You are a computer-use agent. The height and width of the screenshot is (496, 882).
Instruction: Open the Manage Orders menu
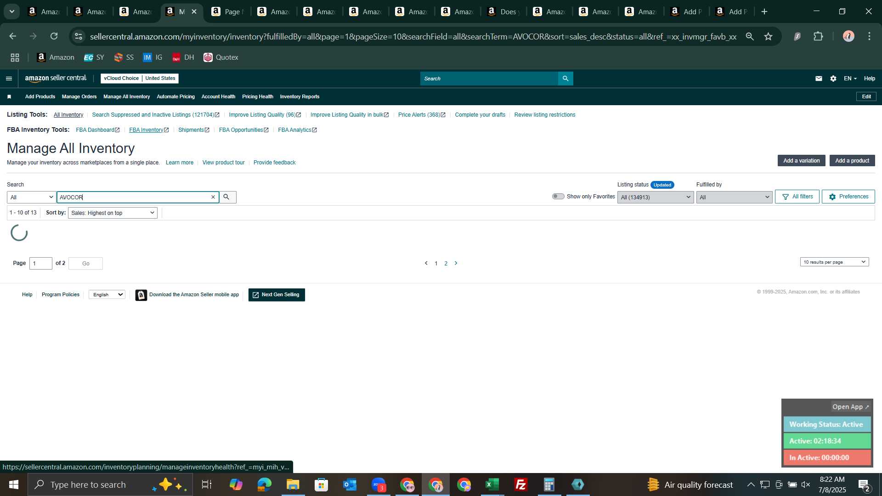(79, 96)
